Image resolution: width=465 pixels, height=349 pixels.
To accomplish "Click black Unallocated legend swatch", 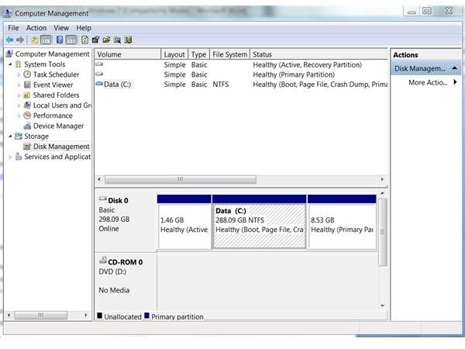I will click(x=100, y=316).
